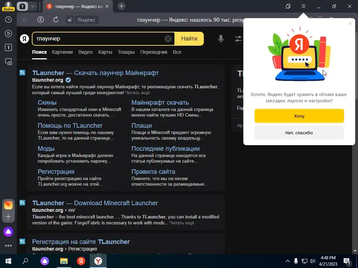This screenshot has width=358, height=268.
Task: Click the tlauncher.org verified badge icon
Action: [x=68, y=80]
